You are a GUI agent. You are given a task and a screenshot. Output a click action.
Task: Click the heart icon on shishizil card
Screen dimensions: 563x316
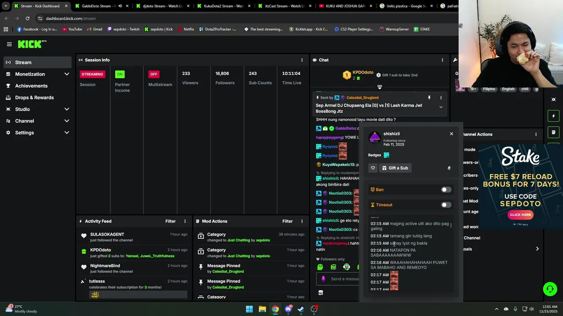click(373, 168)
